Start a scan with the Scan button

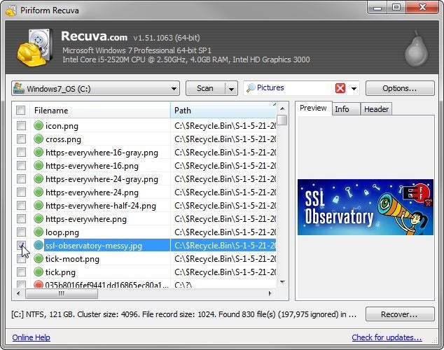pyautogui.click(x=205, y=89)
